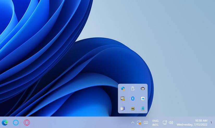215x128 pixels.
Task: Switch input language ENG INTL
Action: (x=155, y=123)
